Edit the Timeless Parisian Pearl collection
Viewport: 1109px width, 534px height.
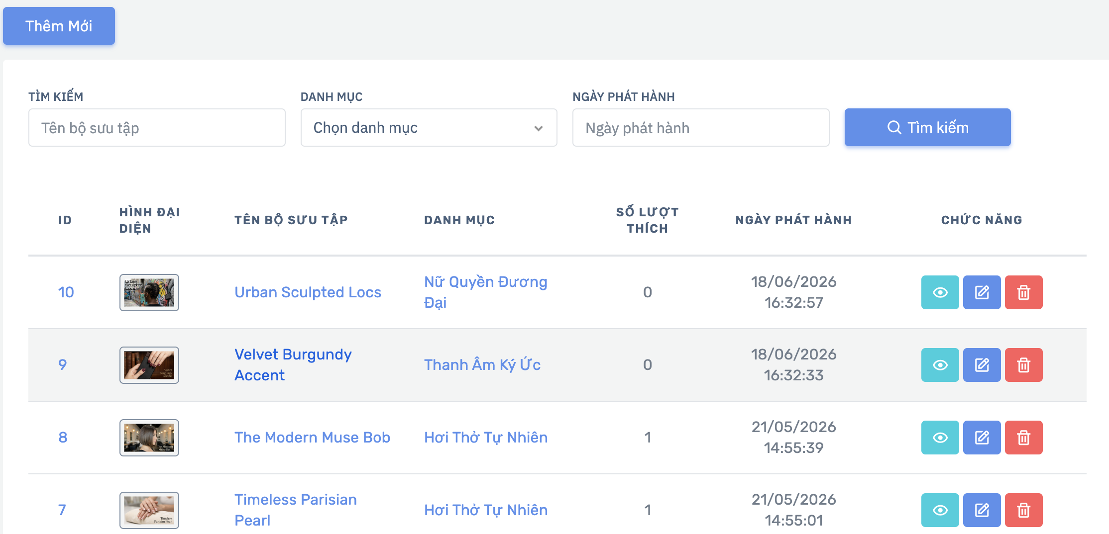click(982, 510)
